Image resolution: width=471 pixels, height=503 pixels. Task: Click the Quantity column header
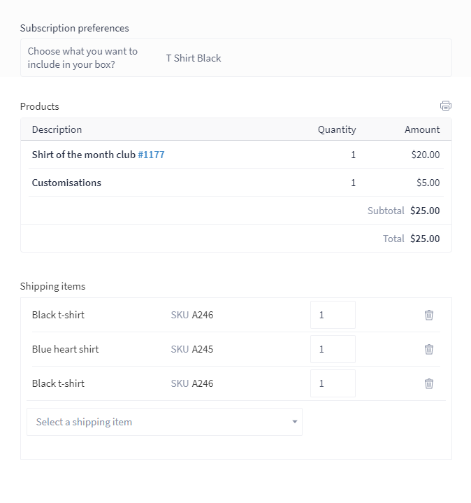coord(337,129)
